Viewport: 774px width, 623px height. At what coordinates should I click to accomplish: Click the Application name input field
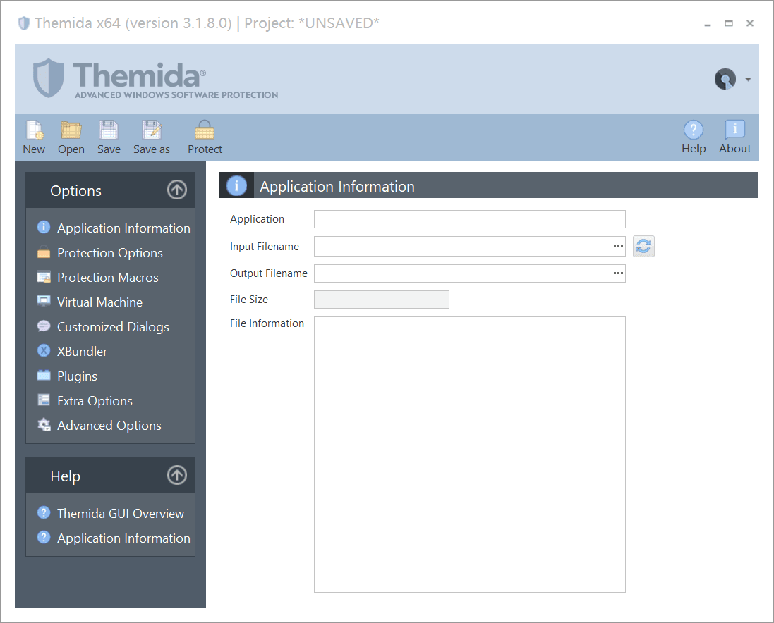click(469, 219)
